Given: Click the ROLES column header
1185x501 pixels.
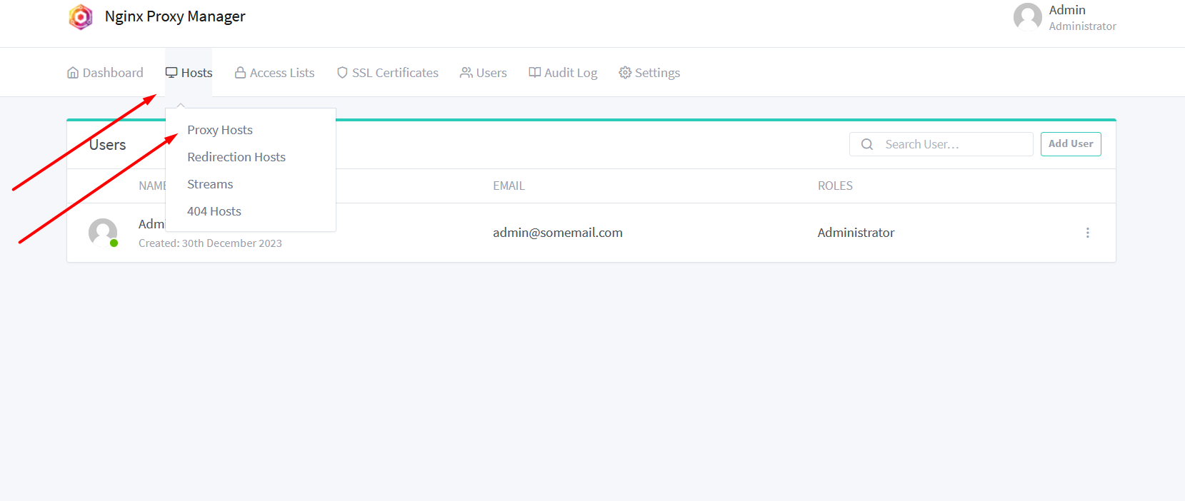Looking at the screenshot, I should (x=835, y=186).
